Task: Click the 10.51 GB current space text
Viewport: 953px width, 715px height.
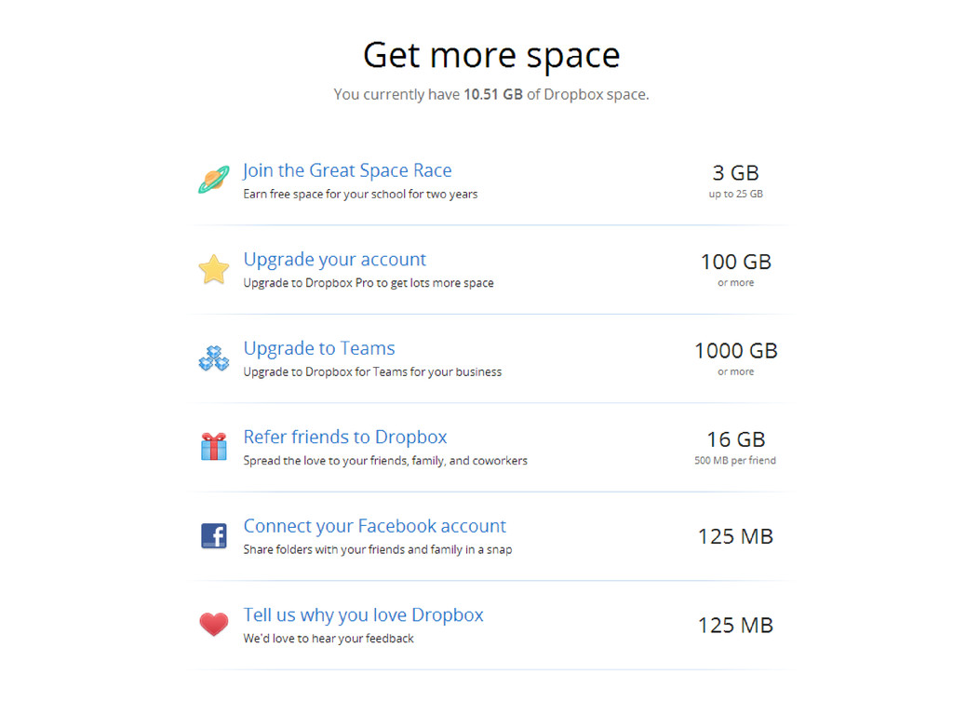Action: [493, 94]
